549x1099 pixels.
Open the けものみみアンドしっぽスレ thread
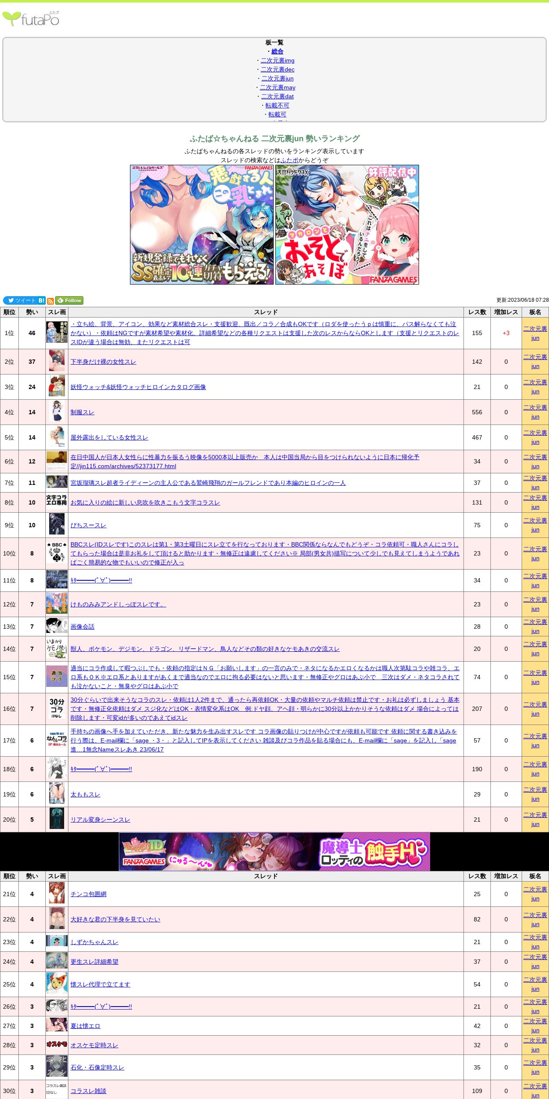click(x=118, y=604)
